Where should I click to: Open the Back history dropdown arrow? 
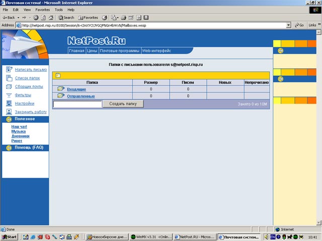(18, 18)
